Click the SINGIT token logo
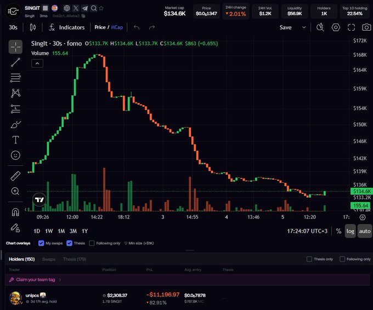Viewport: 373px width, 310px height. [x=13, y=11]
